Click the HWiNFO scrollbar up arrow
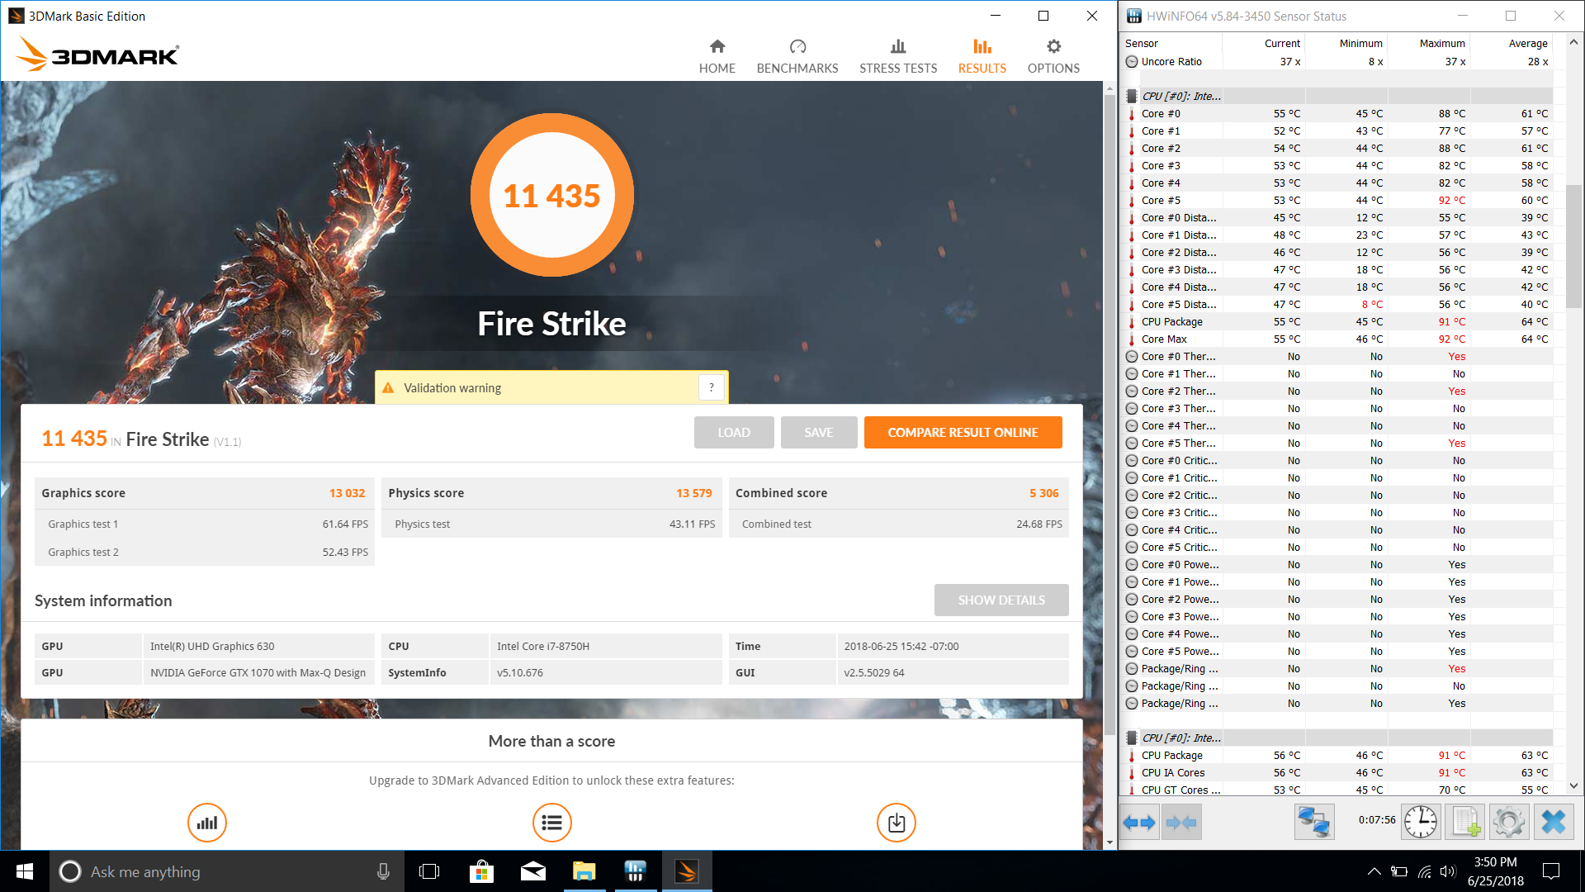 [1574, 42]
